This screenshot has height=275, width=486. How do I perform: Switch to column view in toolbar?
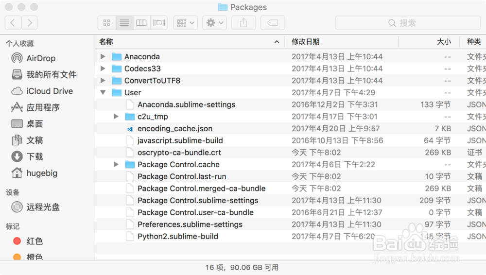click(x=141, y=23)
